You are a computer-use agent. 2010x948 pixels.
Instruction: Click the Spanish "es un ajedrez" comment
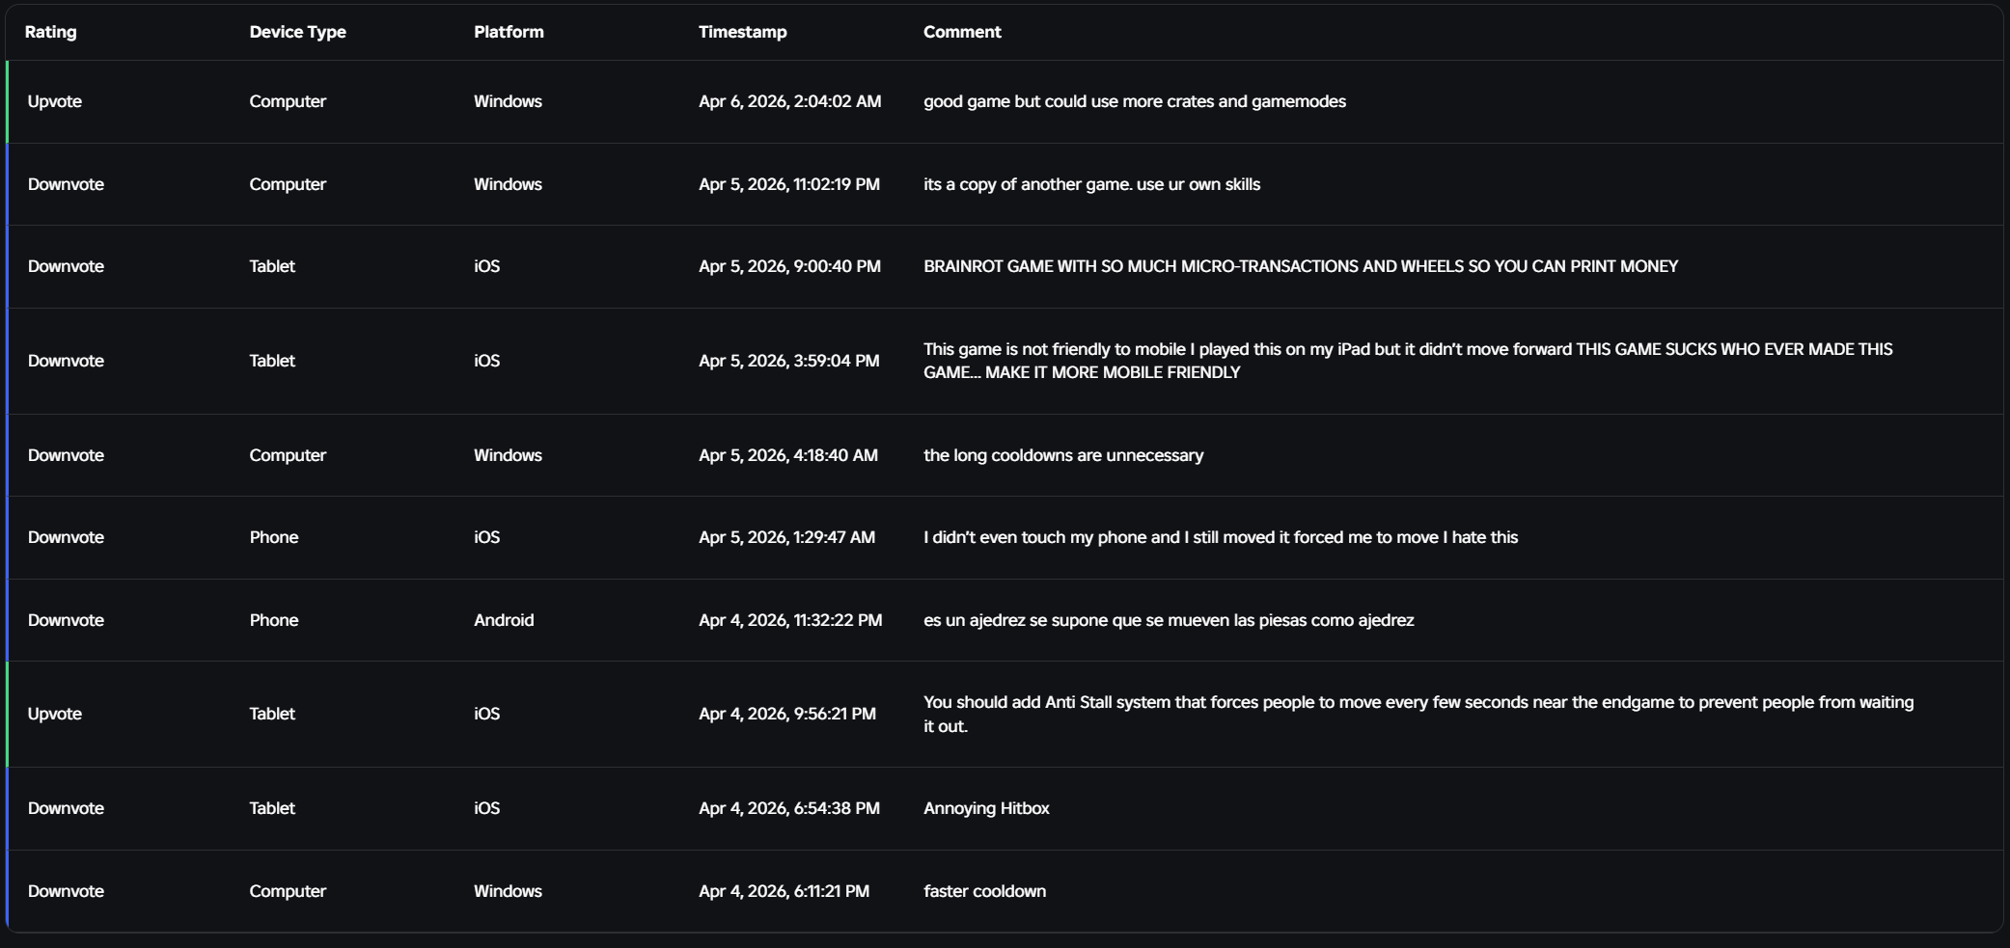point(1168,620)
